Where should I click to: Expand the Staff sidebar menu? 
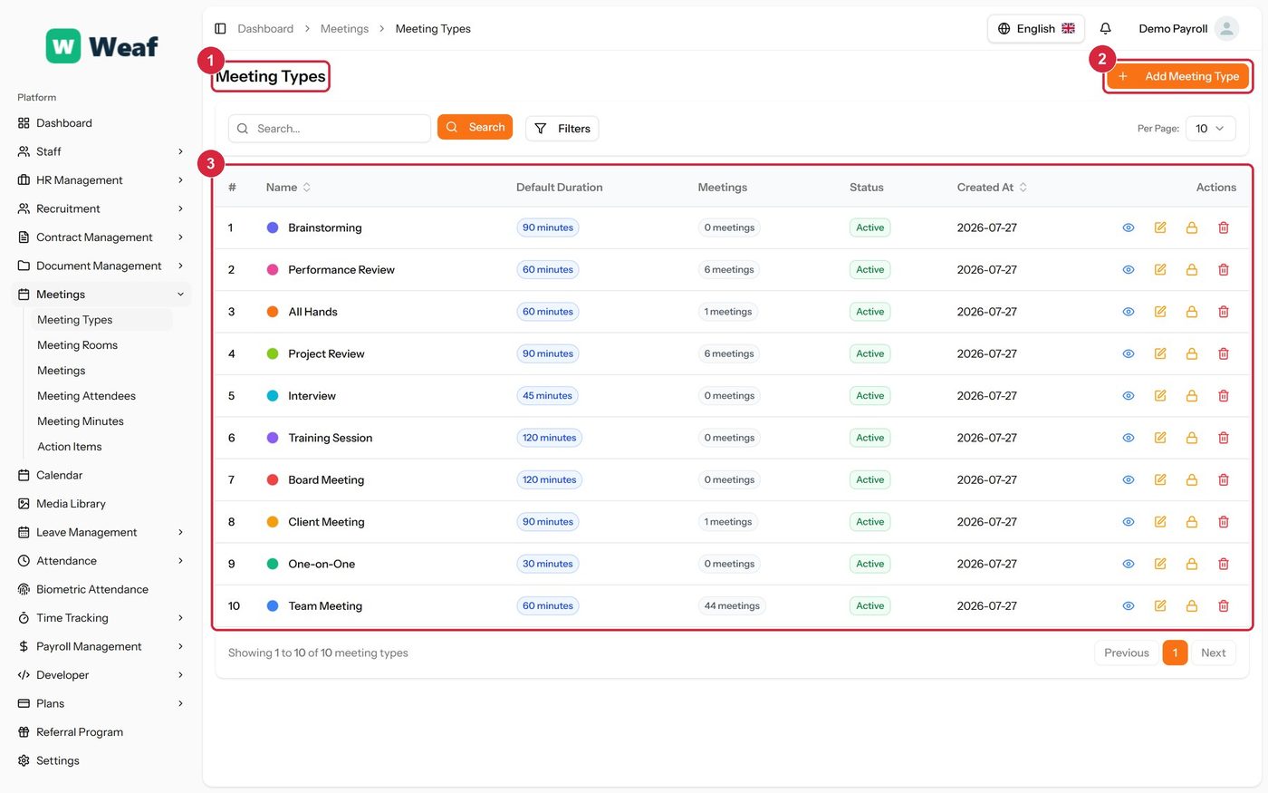(101, 151)
